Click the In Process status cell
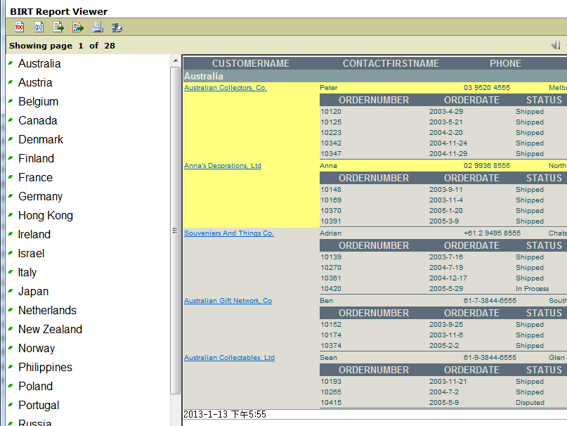567x426 pixels. tap(533, 288)
